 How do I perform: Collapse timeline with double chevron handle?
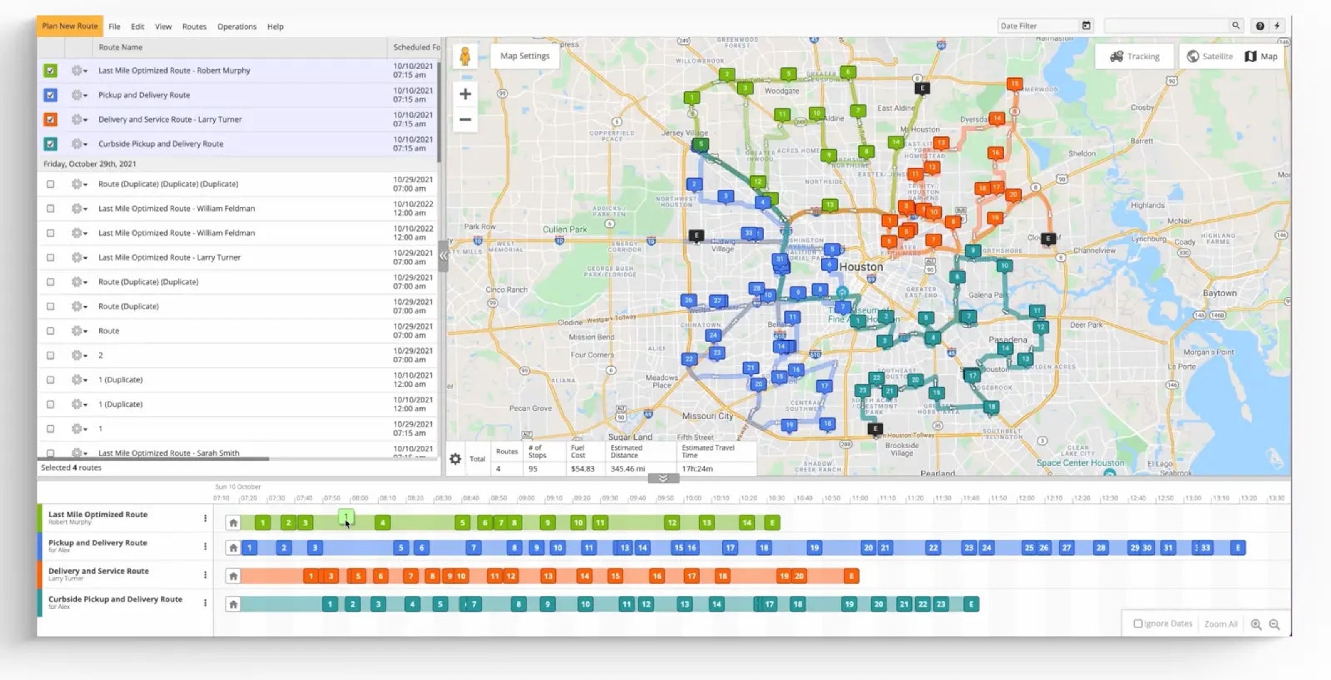pyautogui.click(x=663, y=479)
